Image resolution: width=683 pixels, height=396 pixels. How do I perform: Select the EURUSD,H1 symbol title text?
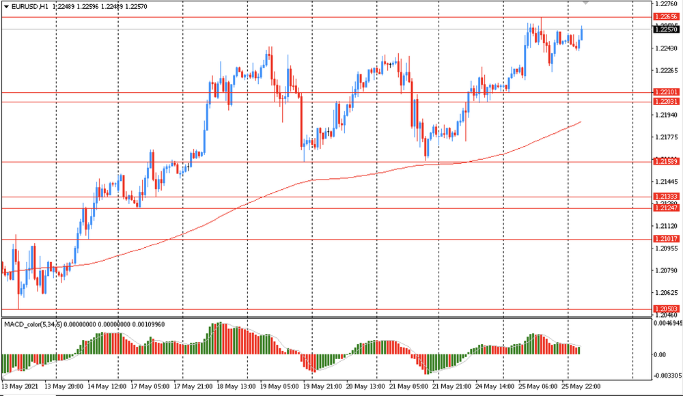pos(29,7)
